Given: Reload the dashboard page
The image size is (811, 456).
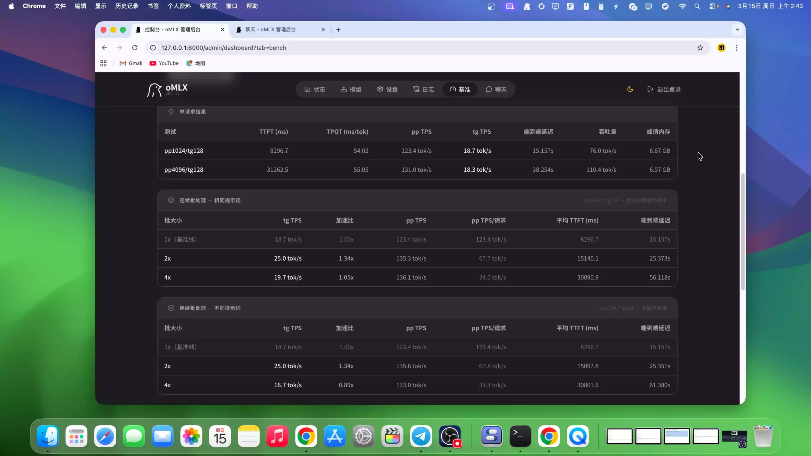Looking at the screenshot, I should click(135, 48).
